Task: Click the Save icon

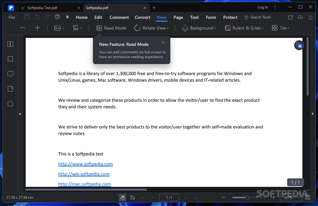Action: [x=27, y=17]
